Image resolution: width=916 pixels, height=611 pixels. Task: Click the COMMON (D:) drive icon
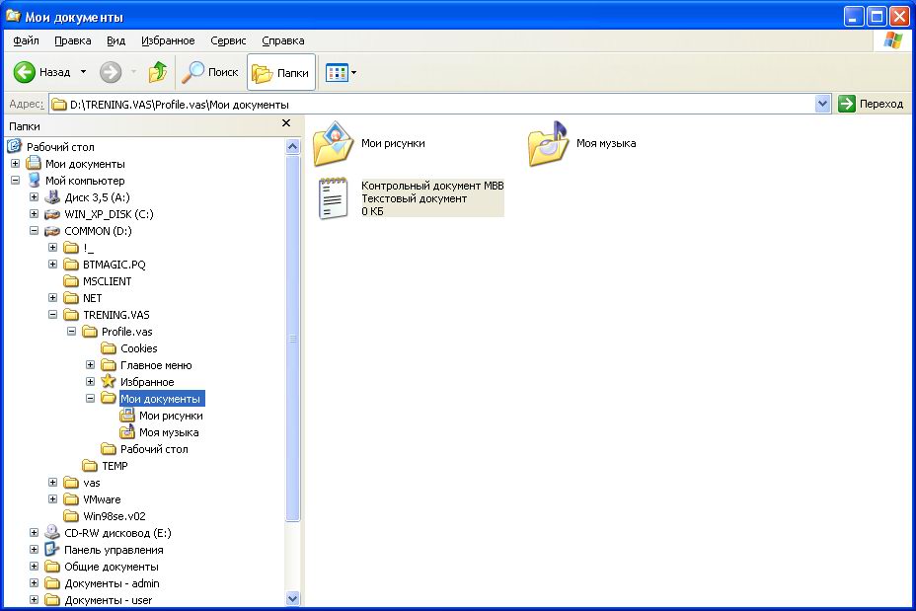point(52,231)
